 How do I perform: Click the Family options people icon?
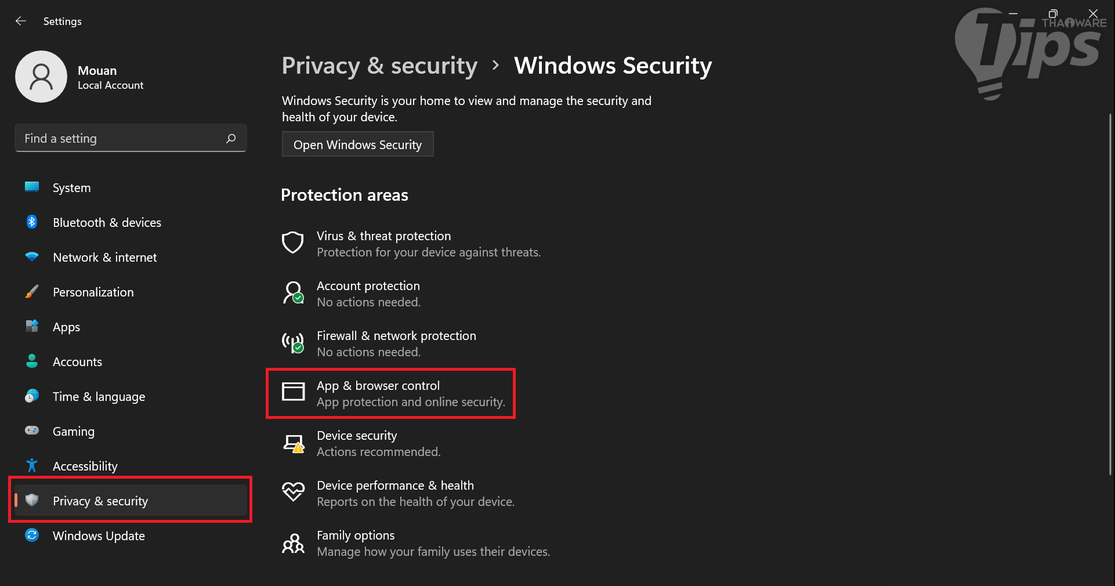coord(293,544)
